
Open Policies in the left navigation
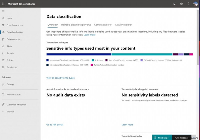point(10,60)
